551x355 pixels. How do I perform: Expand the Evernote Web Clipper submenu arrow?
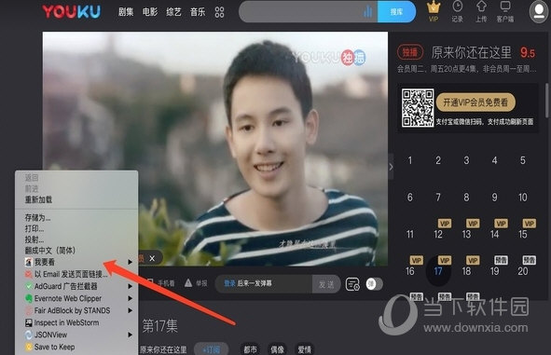pos(130,298)
